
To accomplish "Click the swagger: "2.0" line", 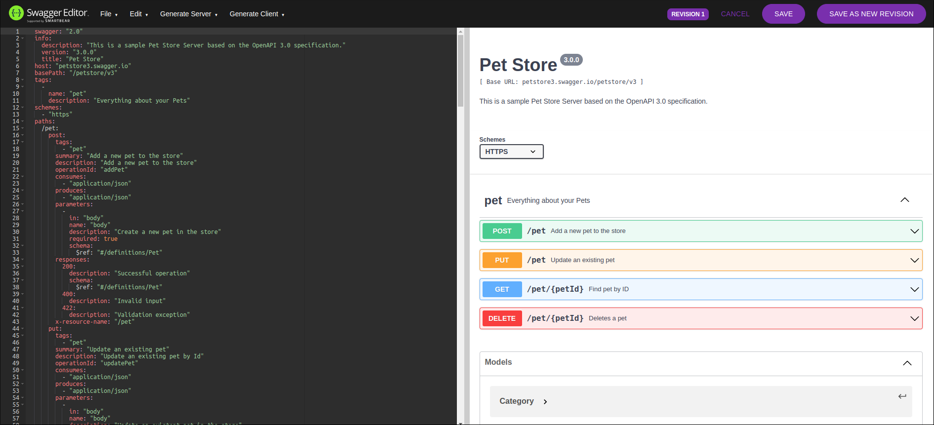I will point(58,32).
